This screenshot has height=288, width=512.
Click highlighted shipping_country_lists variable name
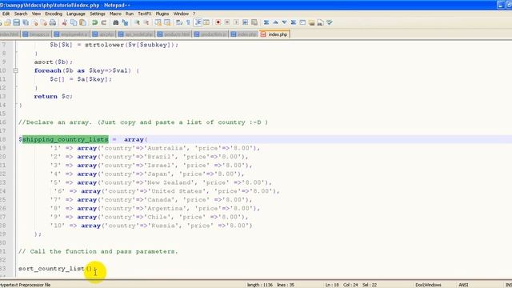pyautogui.click(x=65, y=139)
